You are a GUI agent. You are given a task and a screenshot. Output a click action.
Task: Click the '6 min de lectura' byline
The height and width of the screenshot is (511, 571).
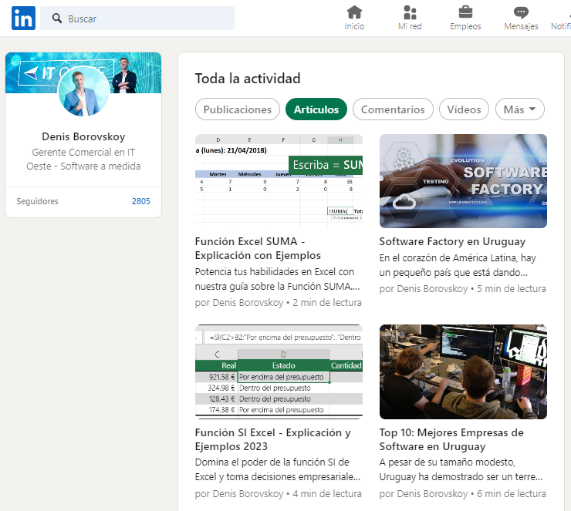[462, 494]
